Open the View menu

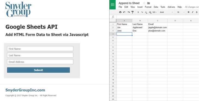(x=133, y=7)
